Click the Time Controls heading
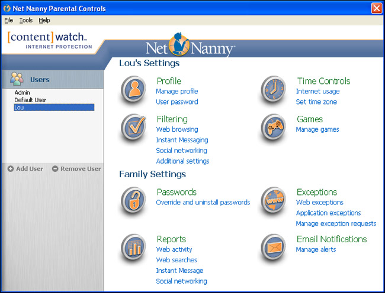Image resolution: width=385 pixels, height=293 pixels. click(323, 81)
